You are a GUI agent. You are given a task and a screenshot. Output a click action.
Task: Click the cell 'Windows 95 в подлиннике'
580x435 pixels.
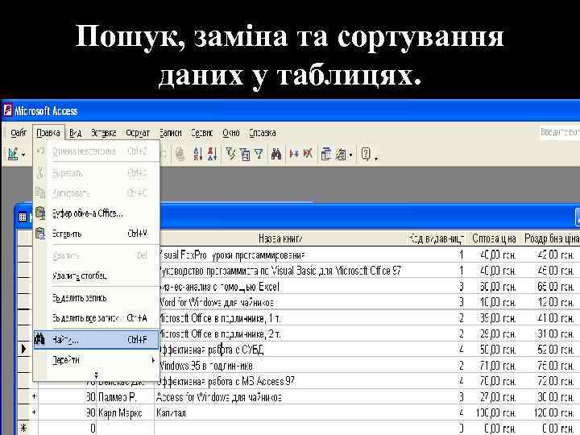coord(284,366)
